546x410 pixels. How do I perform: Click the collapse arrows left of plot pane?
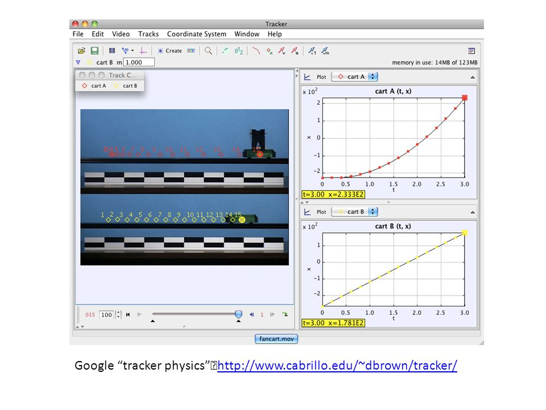click(x=297, y=73)
